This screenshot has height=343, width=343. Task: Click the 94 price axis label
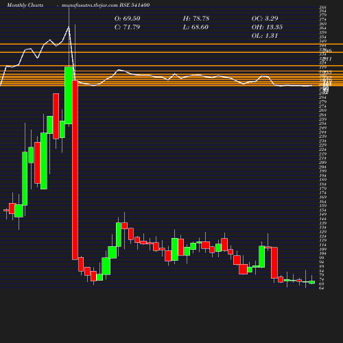tap(322, 262)
